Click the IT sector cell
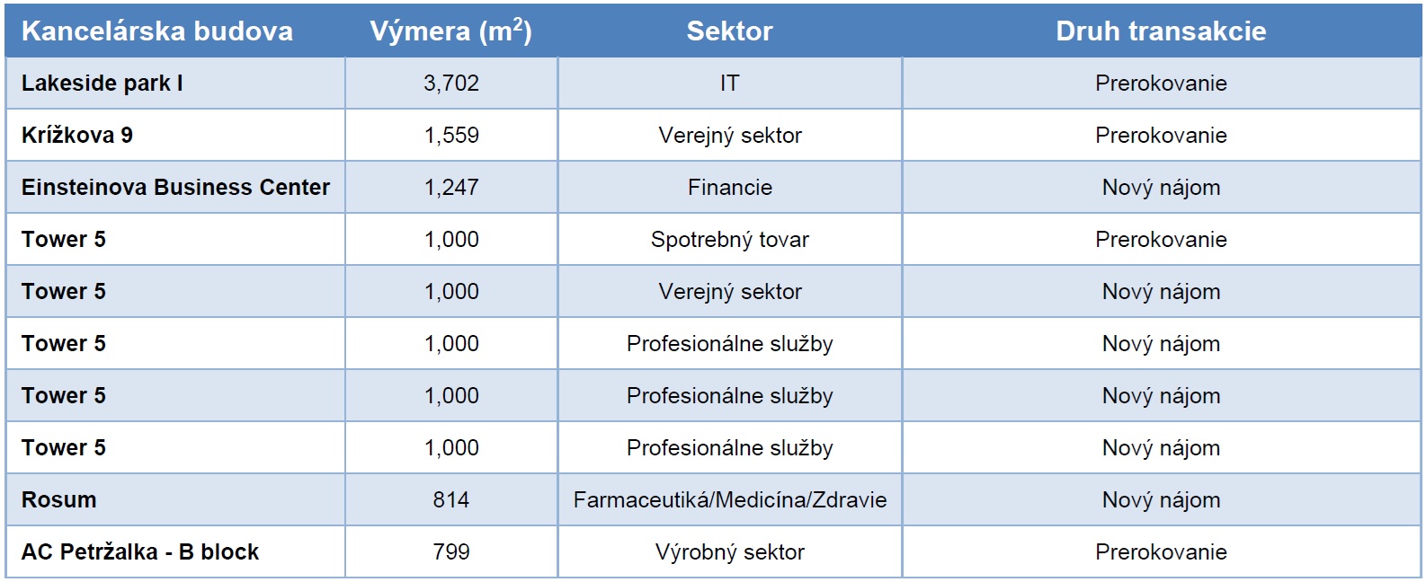This screenshot has height=582, width=1426. pos(729,84)
